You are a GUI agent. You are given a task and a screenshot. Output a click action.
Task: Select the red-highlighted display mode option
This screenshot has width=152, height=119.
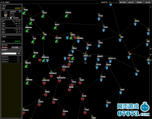tap(6, 47)
